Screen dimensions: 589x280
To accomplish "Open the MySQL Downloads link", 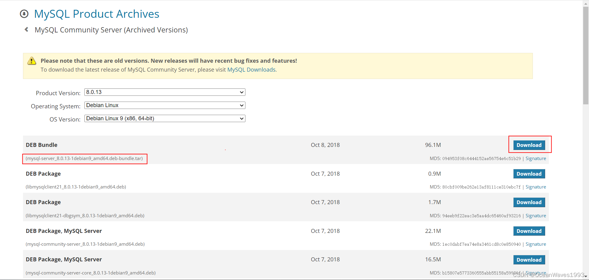I will pyautogui.click(x=251, y=70).
